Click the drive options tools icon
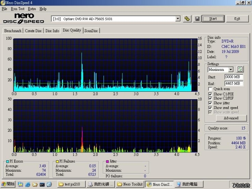This screenshot has width=252, height=189. [187, 19]
